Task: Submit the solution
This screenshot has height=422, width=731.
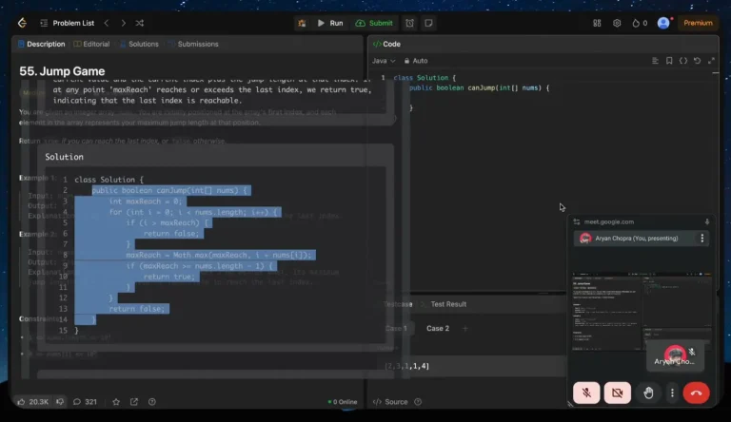Action: pos(374,23)
